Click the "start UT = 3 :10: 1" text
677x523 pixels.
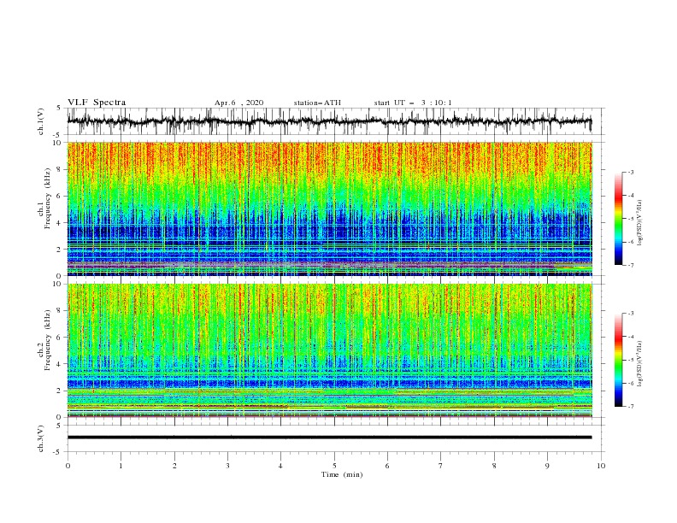413,103
